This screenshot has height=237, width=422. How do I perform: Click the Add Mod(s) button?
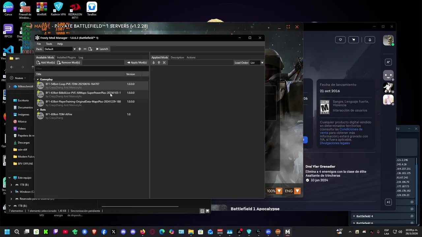46,63
